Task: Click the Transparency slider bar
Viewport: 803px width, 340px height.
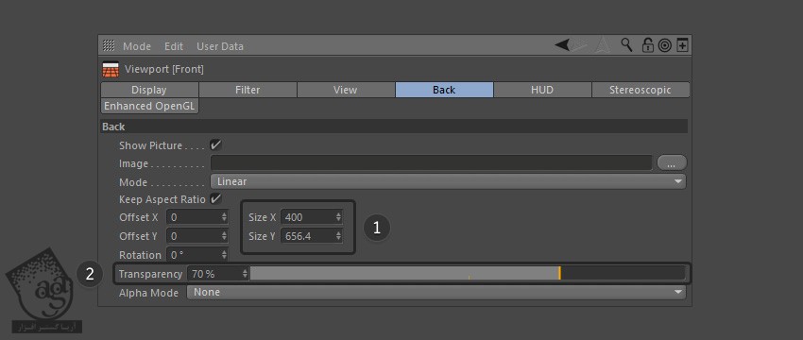Action: click(x=468, y=274)
